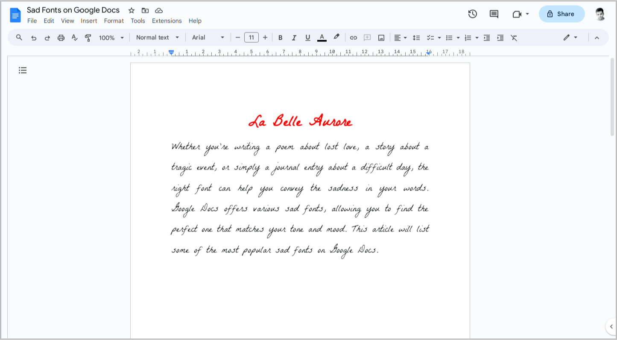617x340 pixels.
Task: Open the Format menu
Action: [114, 21]
